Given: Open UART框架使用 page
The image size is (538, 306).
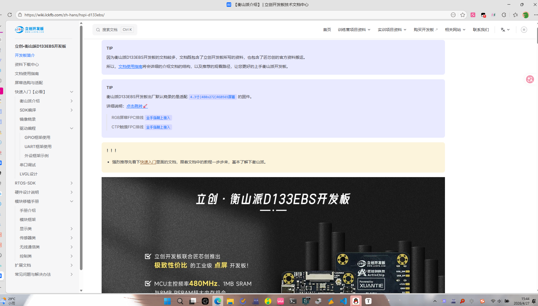Looking at the screenshot, I should (38, 147).
